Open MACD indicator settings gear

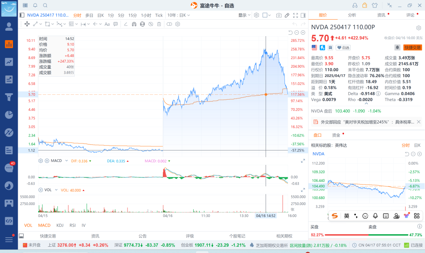tap(41, 161)
